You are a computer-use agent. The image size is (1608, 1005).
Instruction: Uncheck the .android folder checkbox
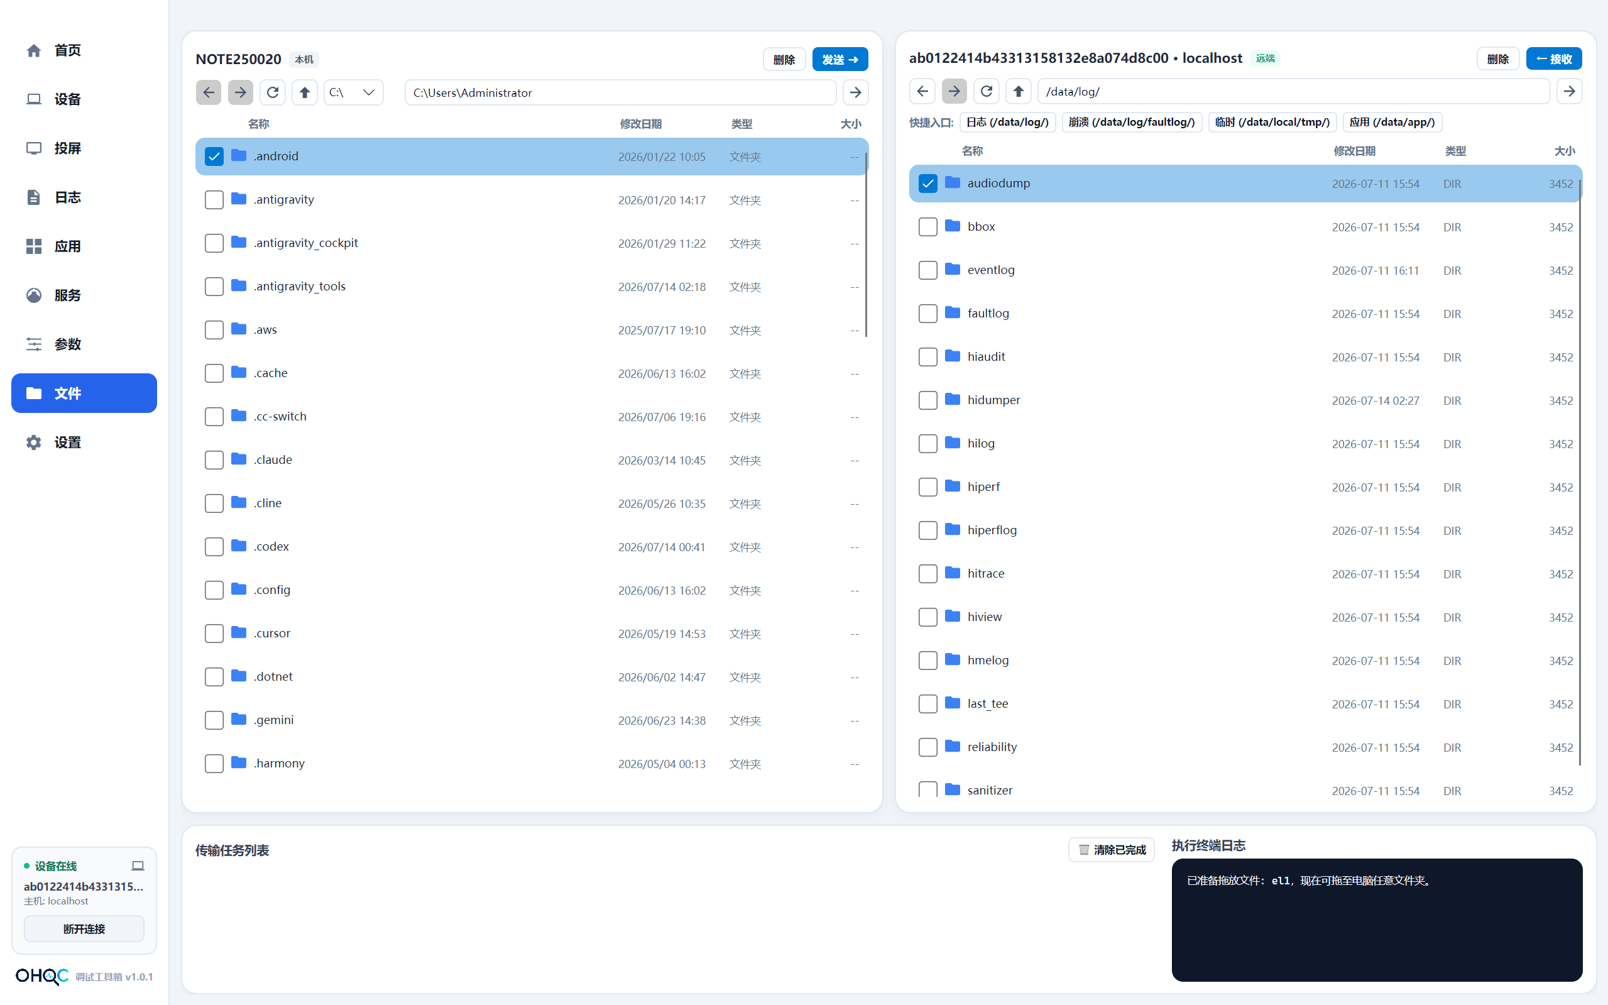click(x=214, y=157)
